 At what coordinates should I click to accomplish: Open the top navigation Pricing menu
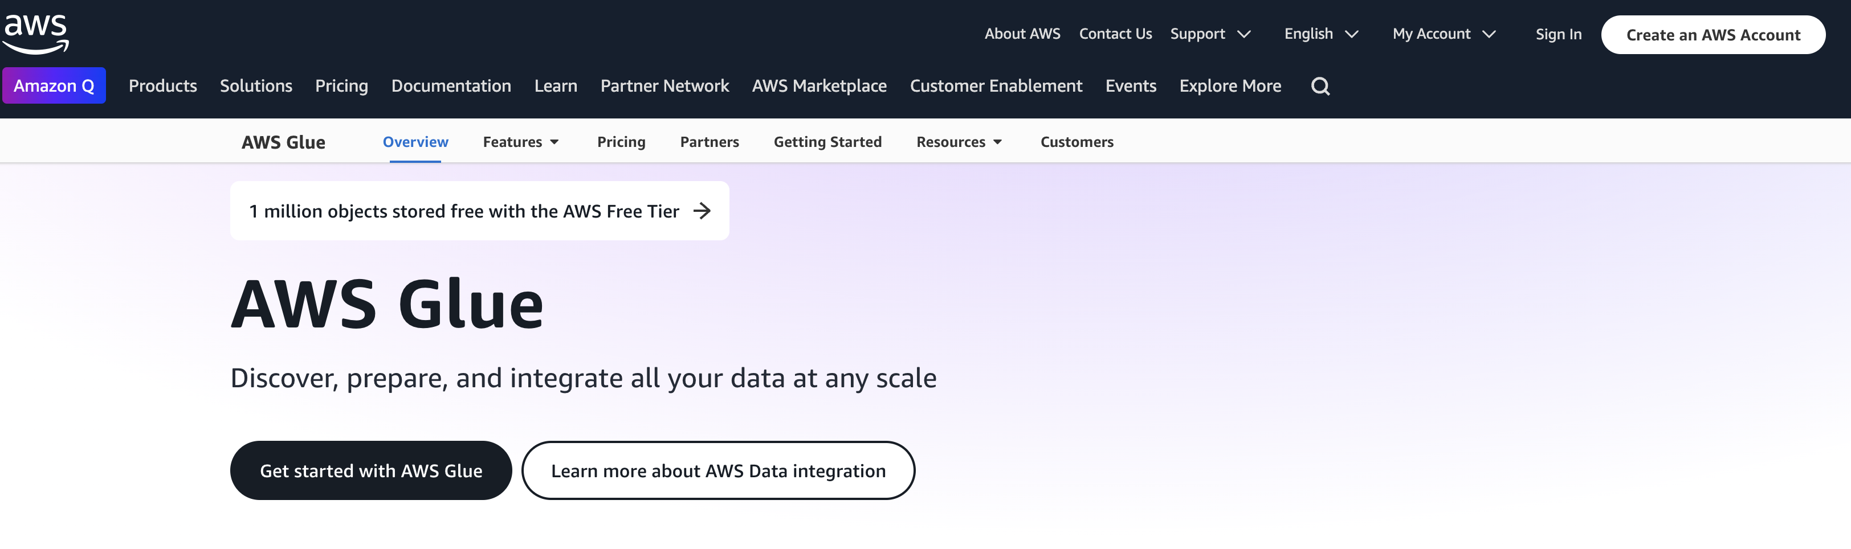(341, 86)
